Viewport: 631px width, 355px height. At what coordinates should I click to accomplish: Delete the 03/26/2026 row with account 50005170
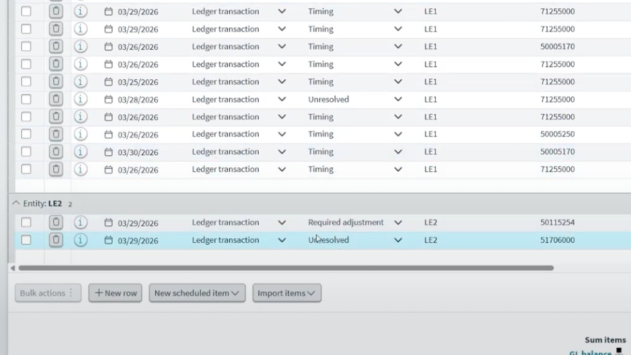[56, 46]
